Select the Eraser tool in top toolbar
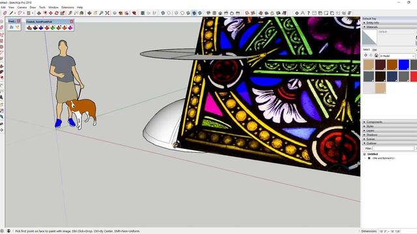 [x=5, y=13]
